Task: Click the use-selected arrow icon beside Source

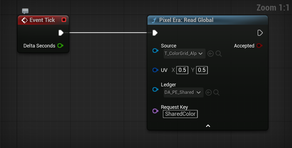Action: coord(211,54)
